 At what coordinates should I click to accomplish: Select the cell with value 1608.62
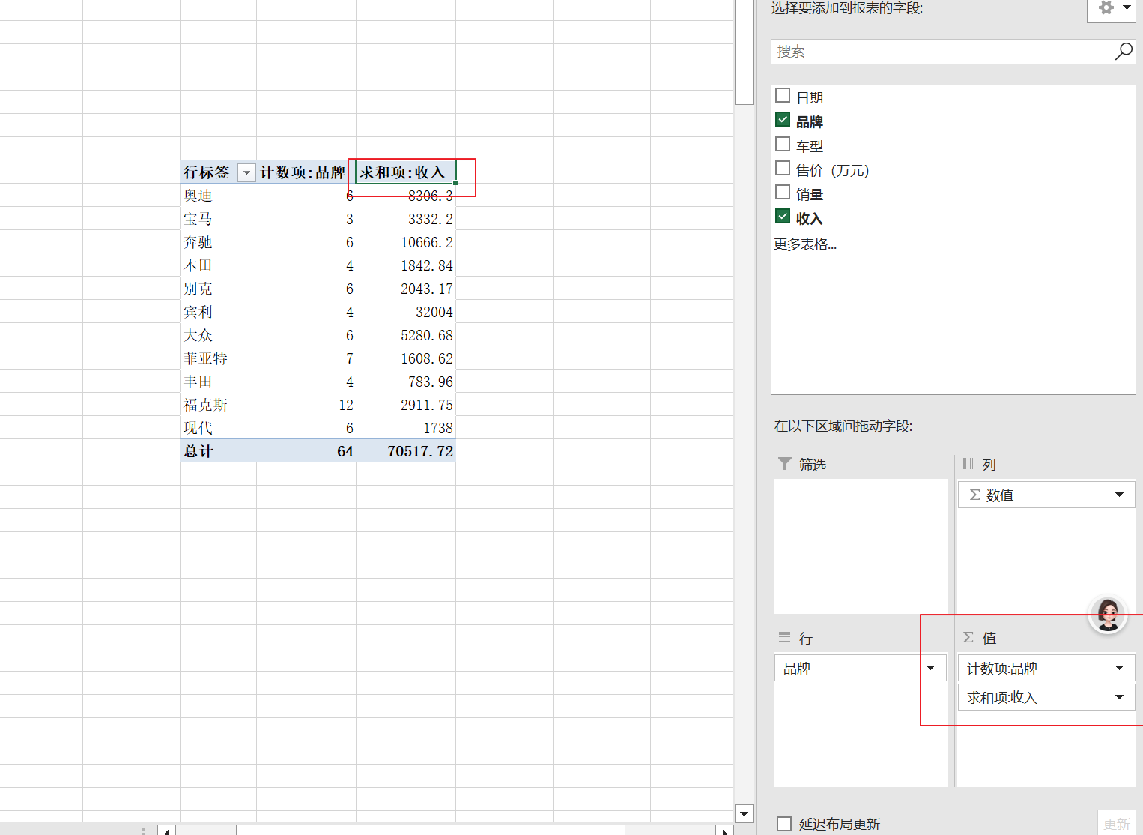point(405,358)
